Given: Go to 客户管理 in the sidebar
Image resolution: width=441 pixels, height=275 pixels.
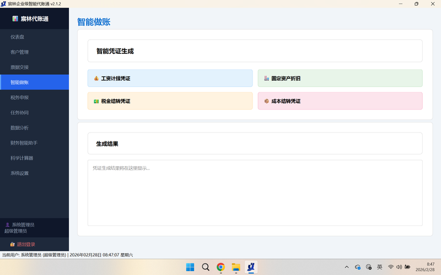Looking at the screenshot, I should [x=20, y=52].
